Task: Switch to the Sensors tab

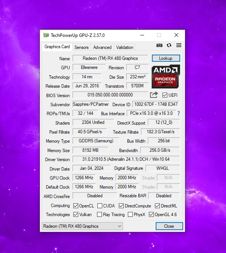Action: (81, 47)
